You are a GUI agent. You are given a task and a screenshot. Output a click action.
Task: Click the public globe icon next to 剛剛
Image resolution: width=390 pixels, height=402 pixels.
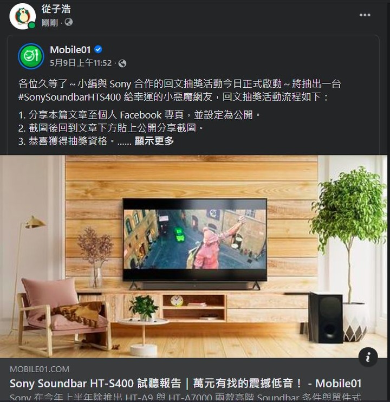tap(69, 22)
